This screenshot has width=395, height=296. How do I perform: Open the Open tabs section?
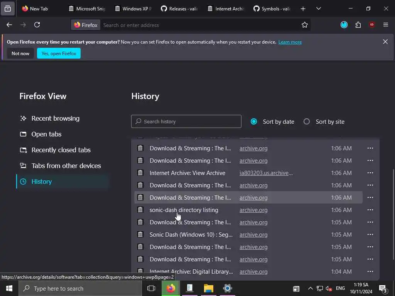pyautogui.click(x=63, y=134)
